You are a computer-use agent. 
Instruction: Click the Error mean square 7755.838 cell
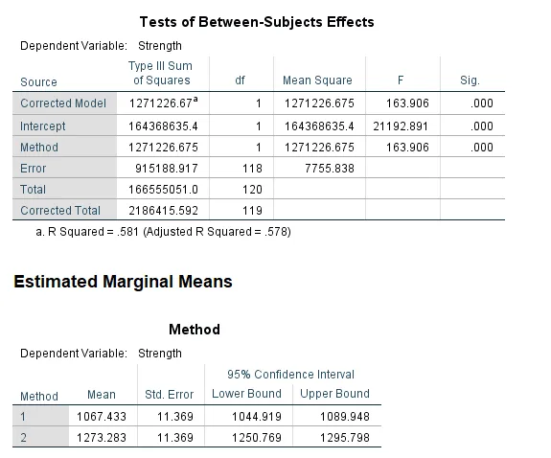[330, 169]
